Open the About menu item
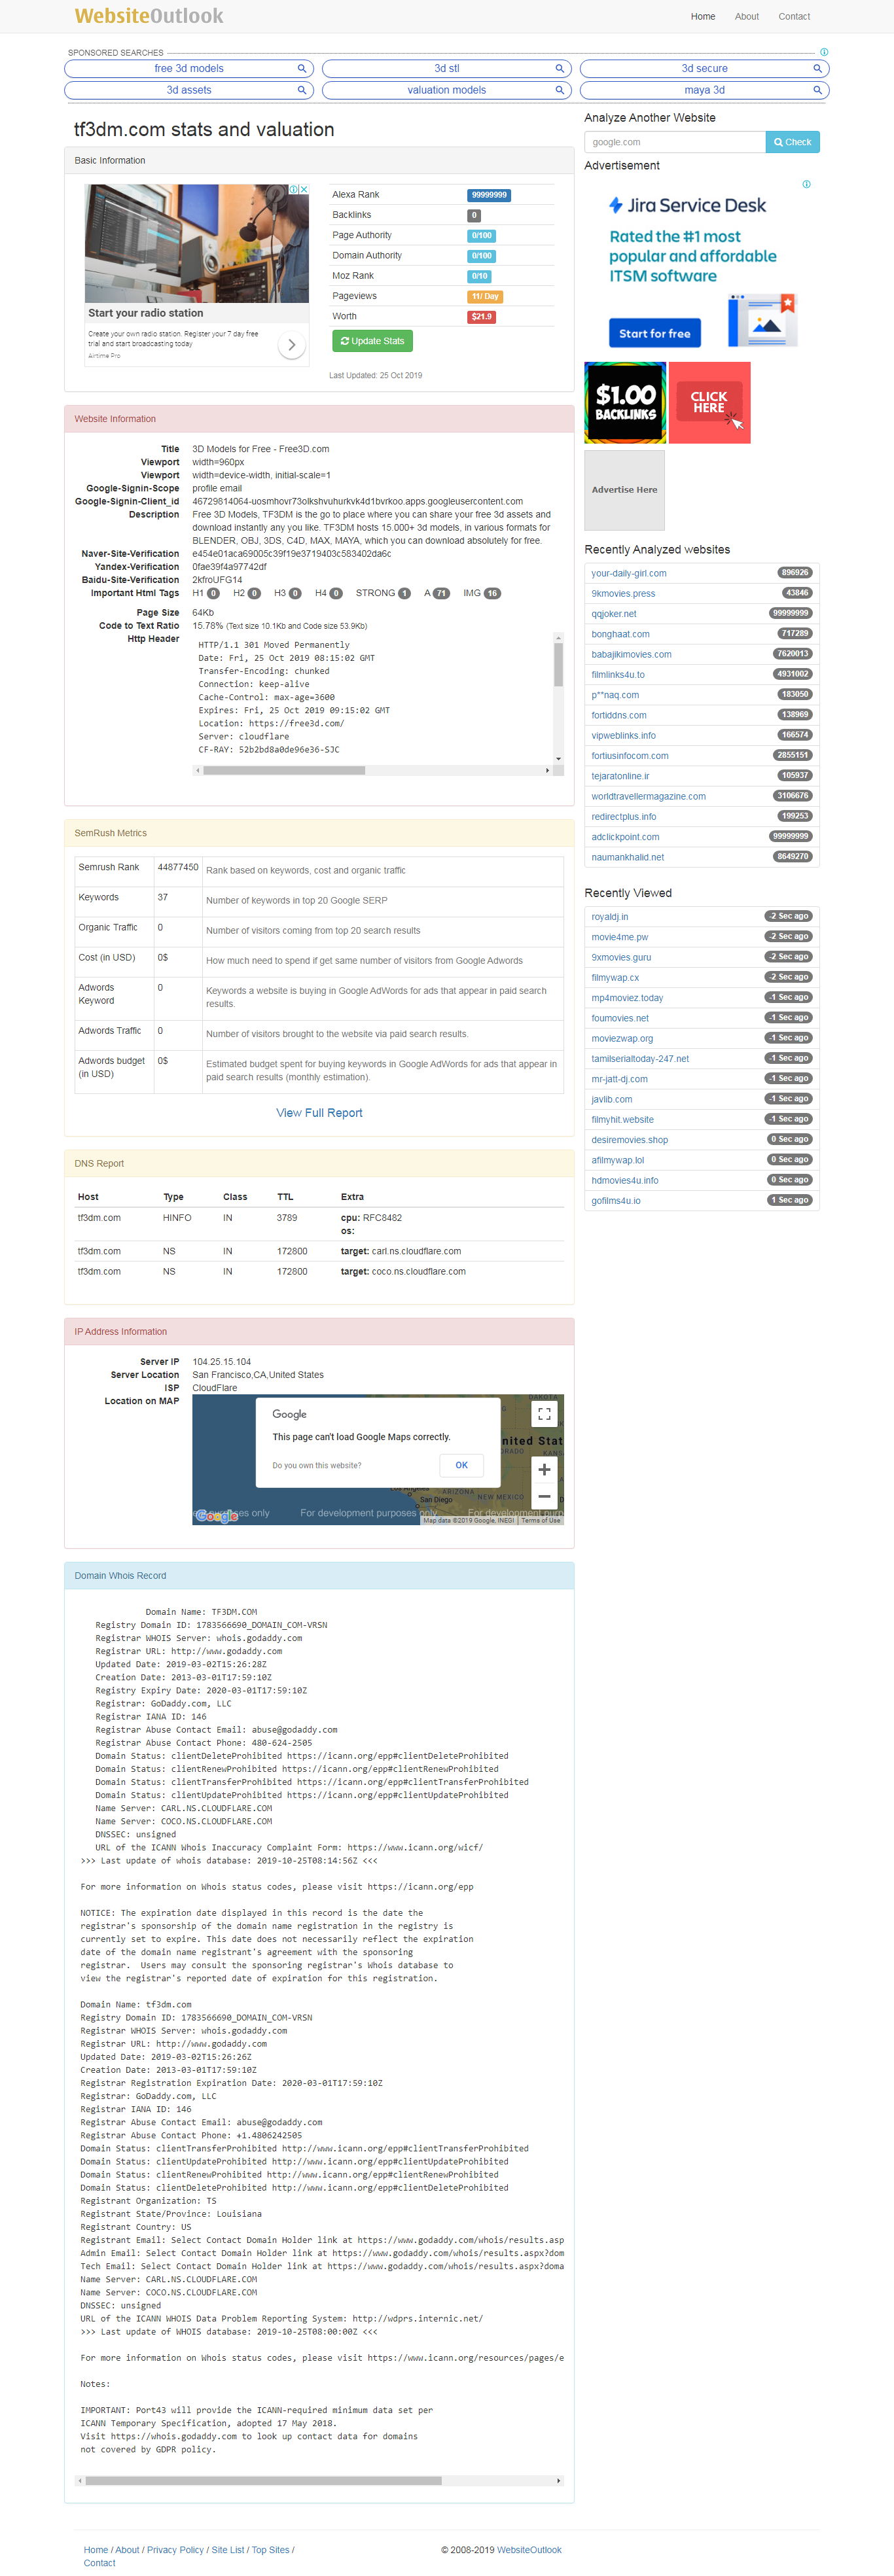894x2576 pixels. tap(746, 17)
